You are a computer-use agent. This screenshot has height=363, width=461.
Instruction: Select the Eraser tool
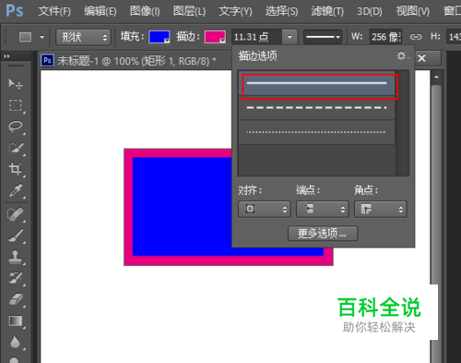tap(16, 299)
